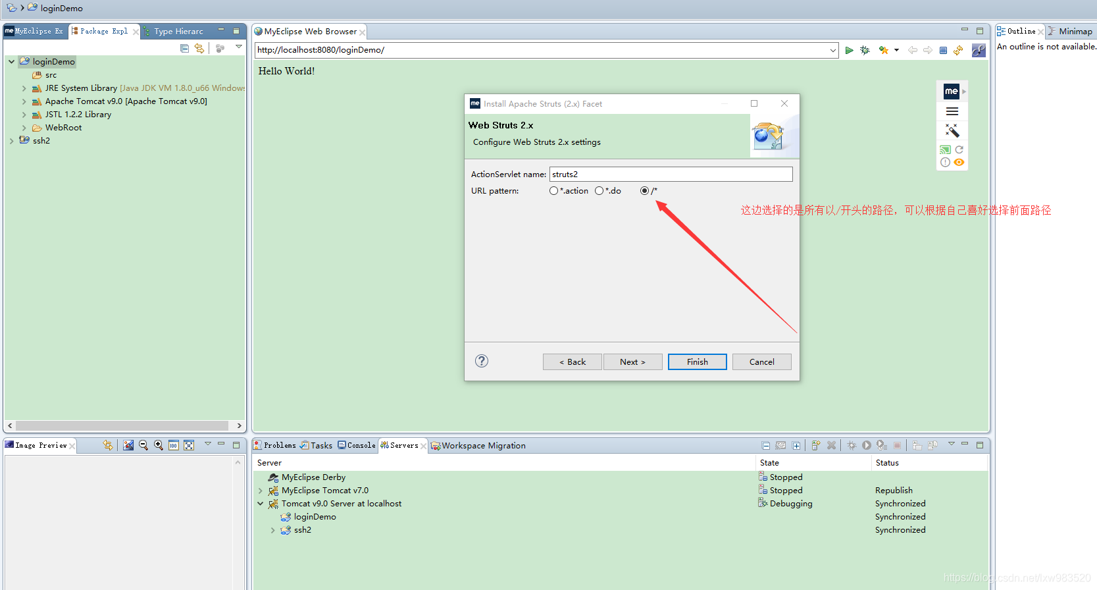Expand the JRE System Library node

[24, 88]
